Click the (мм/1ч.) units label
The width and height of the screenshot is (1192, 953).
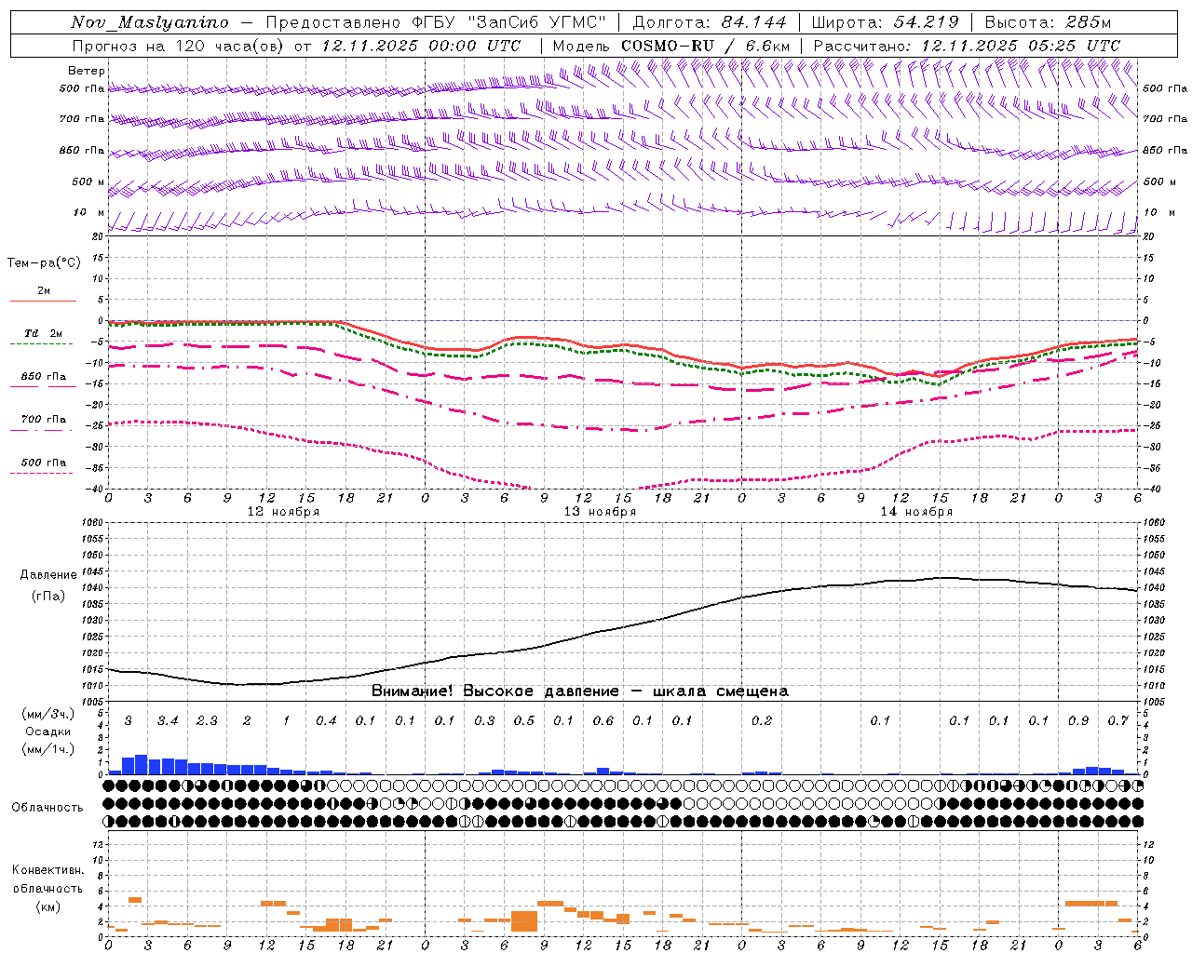[47, 748]
